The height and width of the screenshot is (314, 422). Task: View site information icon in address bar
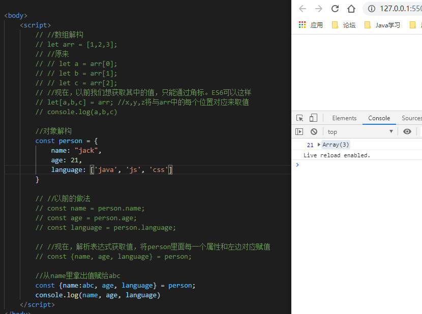pyautogui.click(x=371, y=9)
